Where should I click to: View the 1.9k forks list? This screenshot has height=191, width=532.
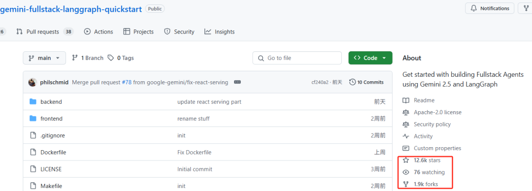tap(426, 184)
